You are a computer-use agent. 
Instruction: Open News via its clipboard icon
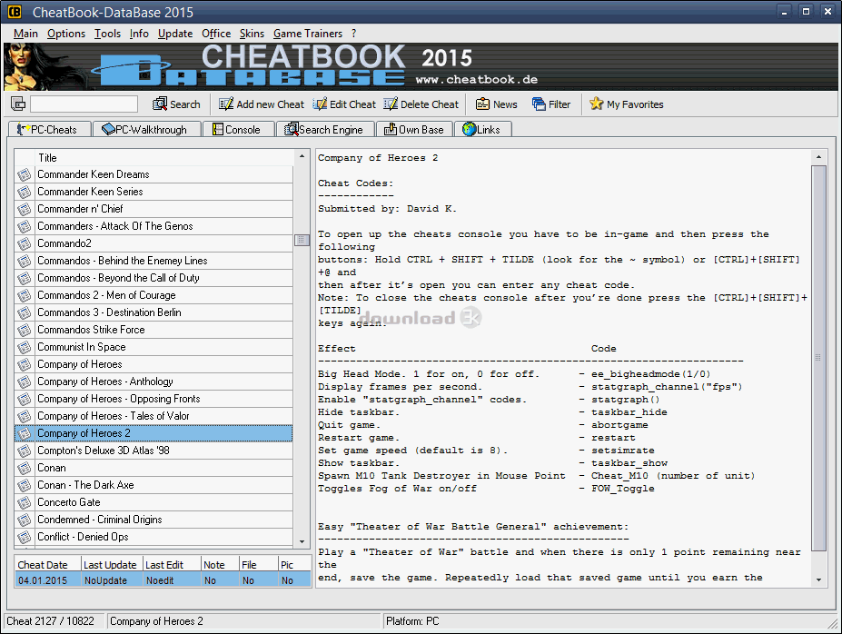pos(482,104)
